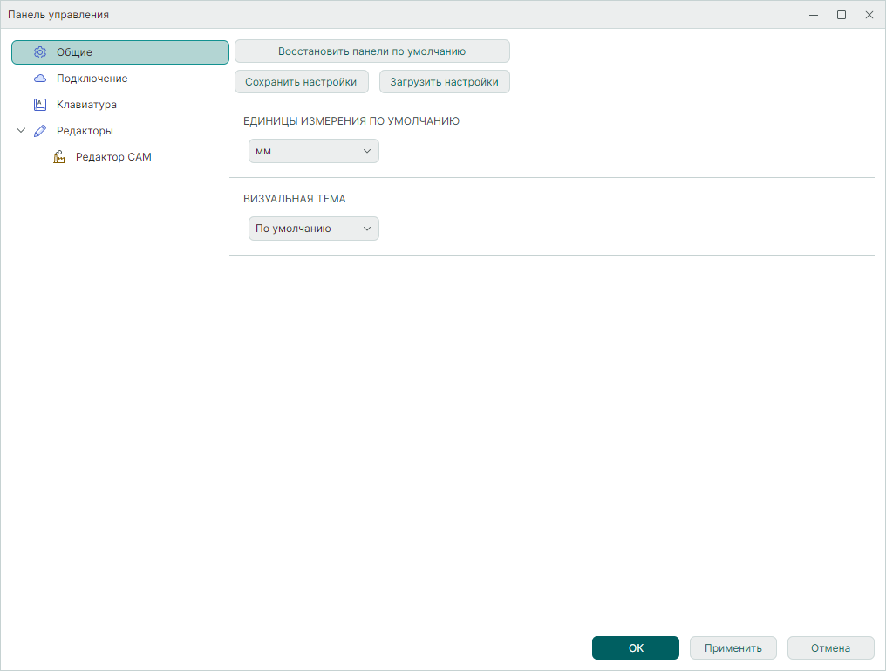The width and height of the screenshot is (886, 671).
Task: Click Загрузить настройки button
Action: click(444, 81)
